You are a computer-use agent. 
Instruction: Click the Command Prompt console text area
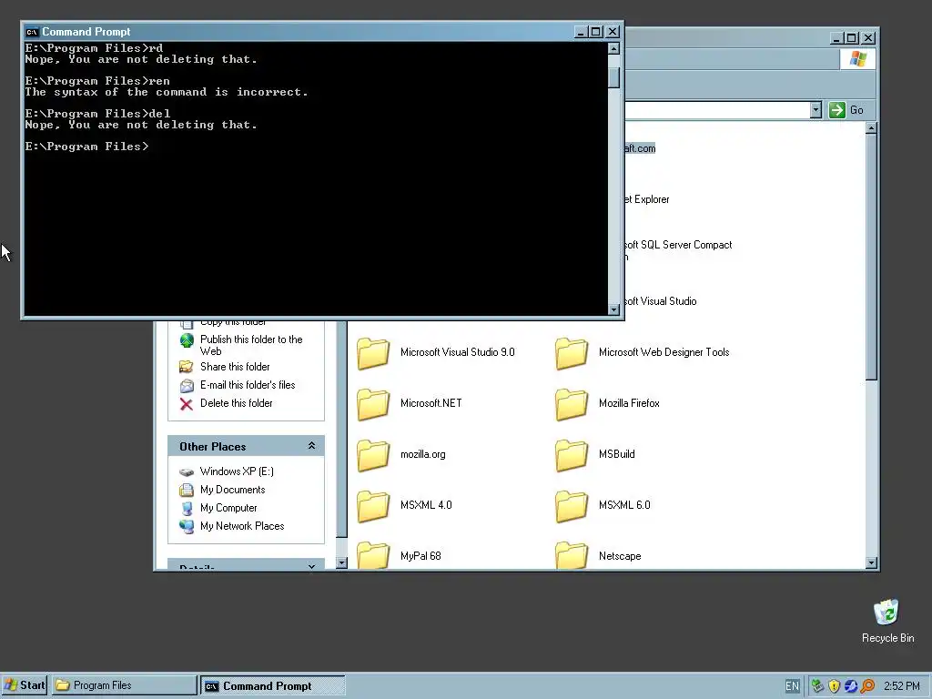[316, 178]
